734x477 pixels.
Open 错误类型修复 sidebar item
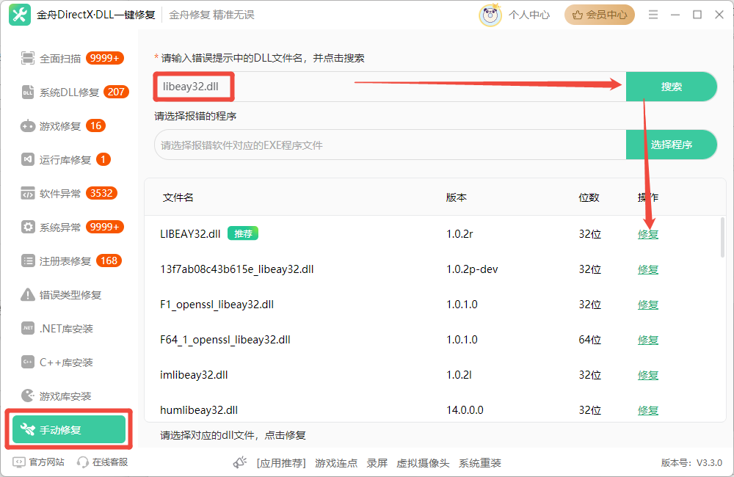72,294
